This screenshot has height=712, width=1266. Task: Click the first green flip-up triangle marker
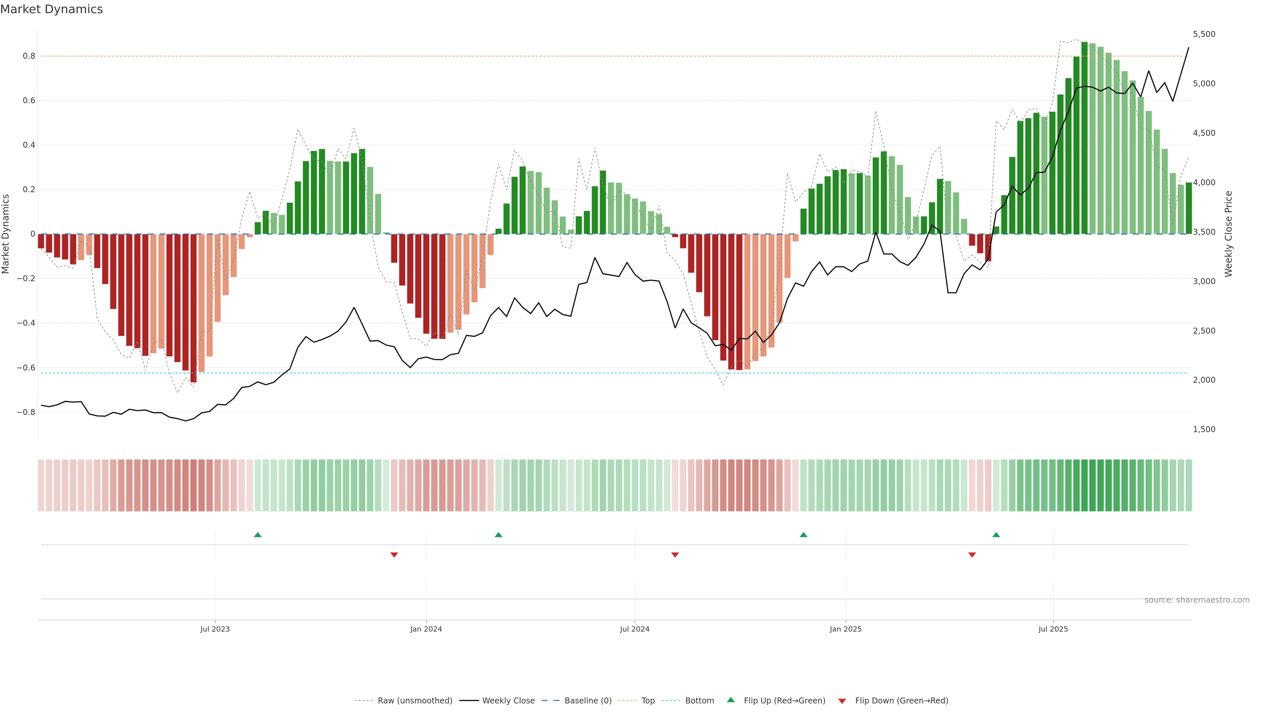257,535
